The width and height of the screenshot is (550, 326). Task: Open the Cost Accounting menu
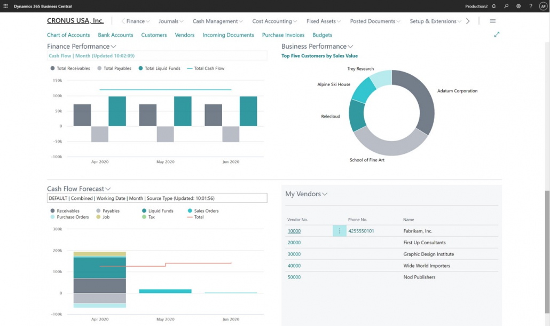click(274, 21)
